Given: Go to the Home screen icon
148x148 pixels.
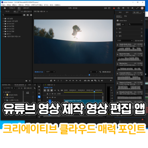Looking at the screenshot, I should [5, 8].
